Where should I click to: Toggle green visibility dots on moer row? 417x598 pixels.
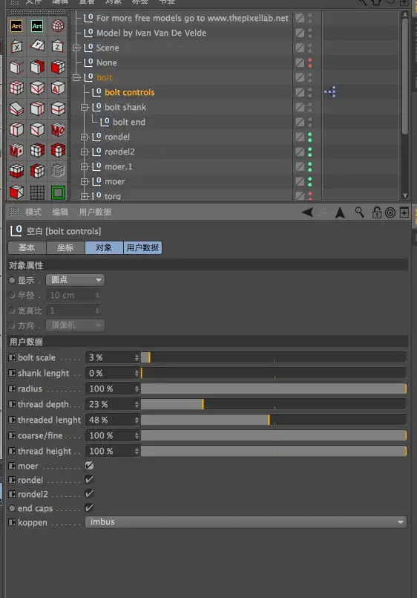pos(309,181)
